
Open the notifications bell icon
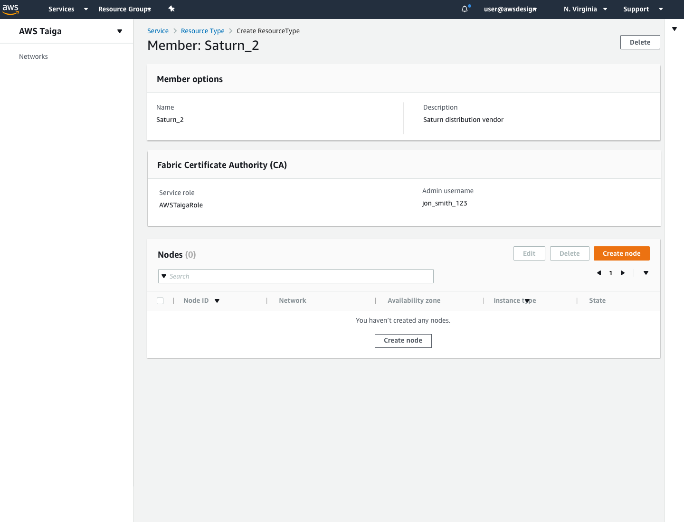click(465, 9)
